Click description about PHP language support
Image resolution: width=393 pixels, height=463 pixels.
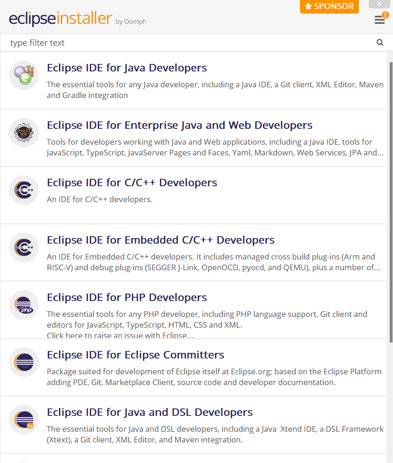click(x=207, y=324)
